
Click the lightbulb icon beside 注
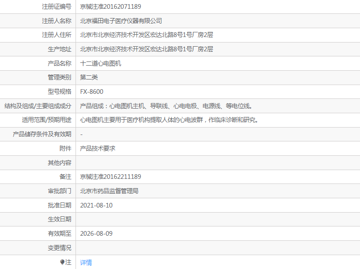pos(62,262)
